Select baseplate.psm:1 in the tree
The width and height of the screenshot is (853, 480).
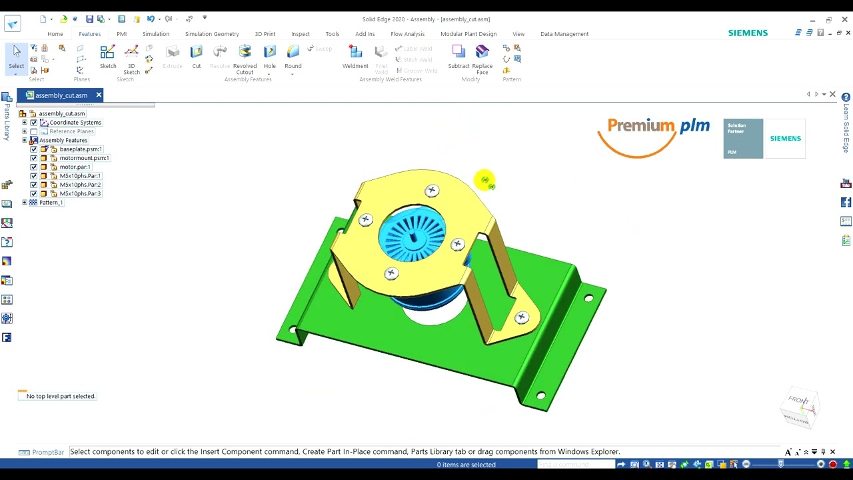(x=81, y=149)
